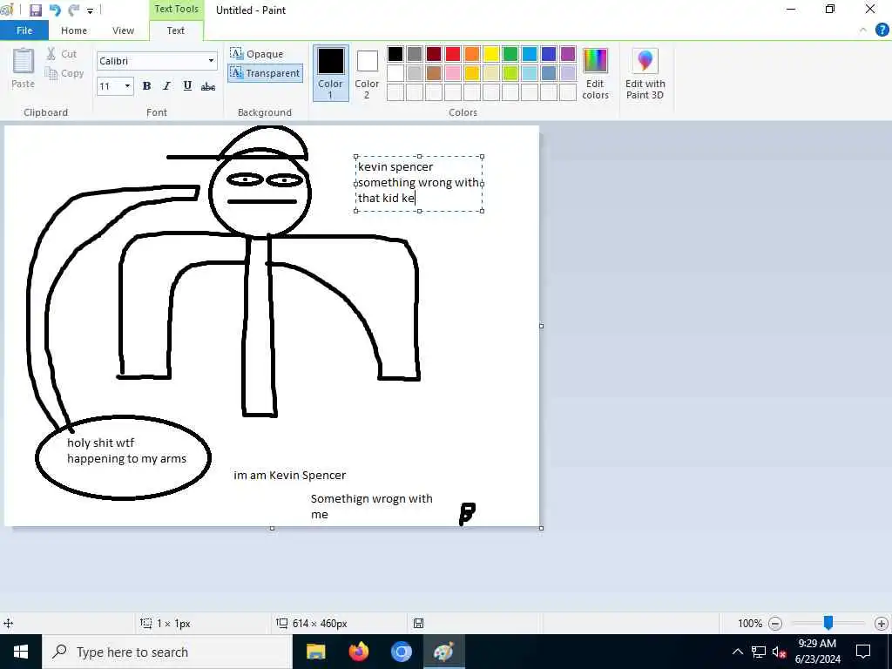Pick the turquoise blue swatch
The width and height of the screenshot is (892, 669).
point(530,54)
